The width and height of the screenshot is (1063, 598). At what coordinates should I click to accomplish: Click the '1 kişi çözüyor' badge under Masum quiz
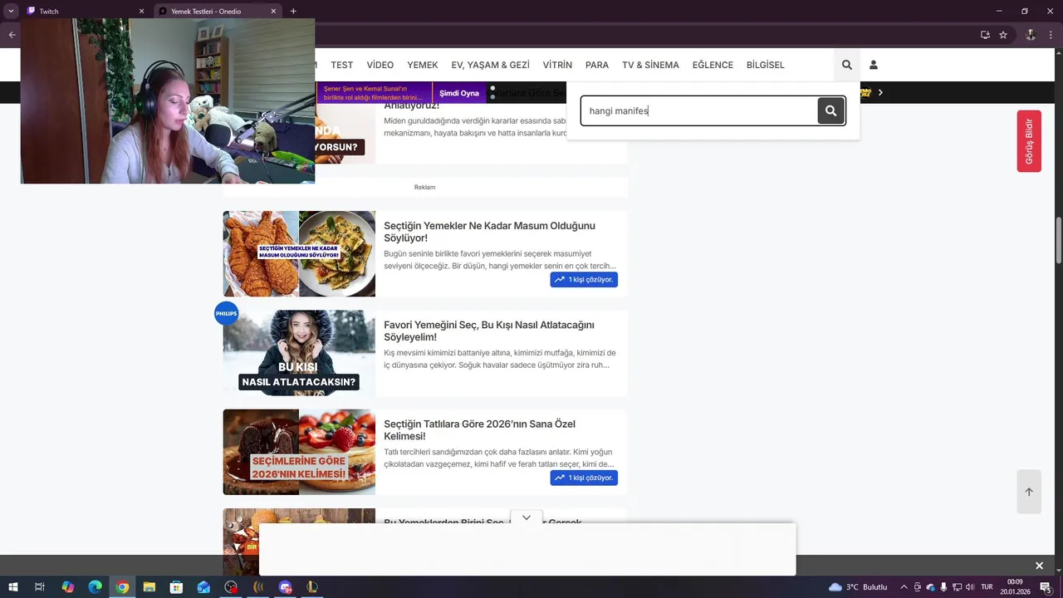click(584, 280)
